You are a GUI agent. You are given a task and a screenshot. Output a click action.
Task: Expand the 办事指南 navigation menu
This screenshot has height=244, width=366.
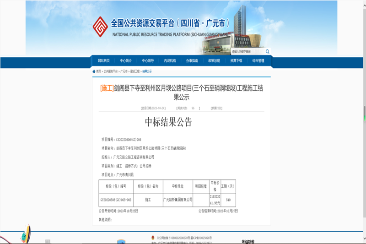[192, 61]
